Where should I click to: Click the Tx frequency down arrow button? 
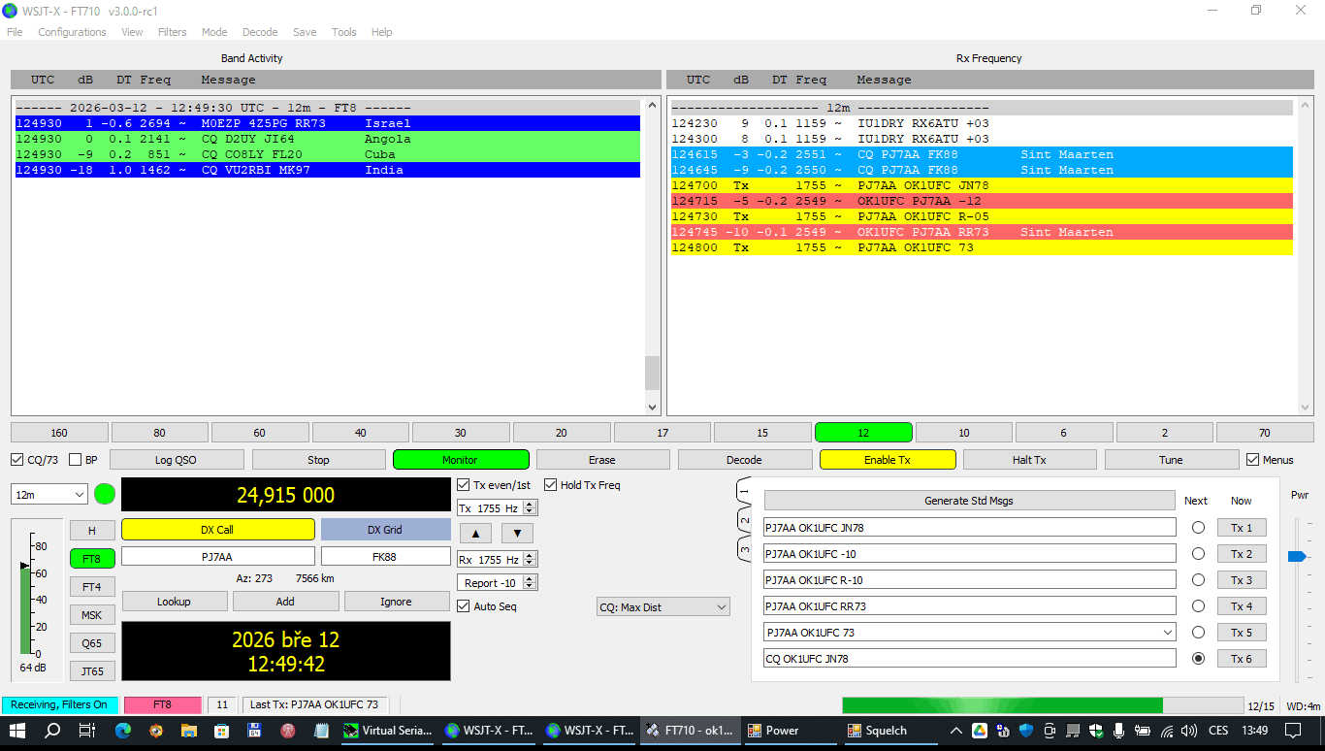coord(517,533)
